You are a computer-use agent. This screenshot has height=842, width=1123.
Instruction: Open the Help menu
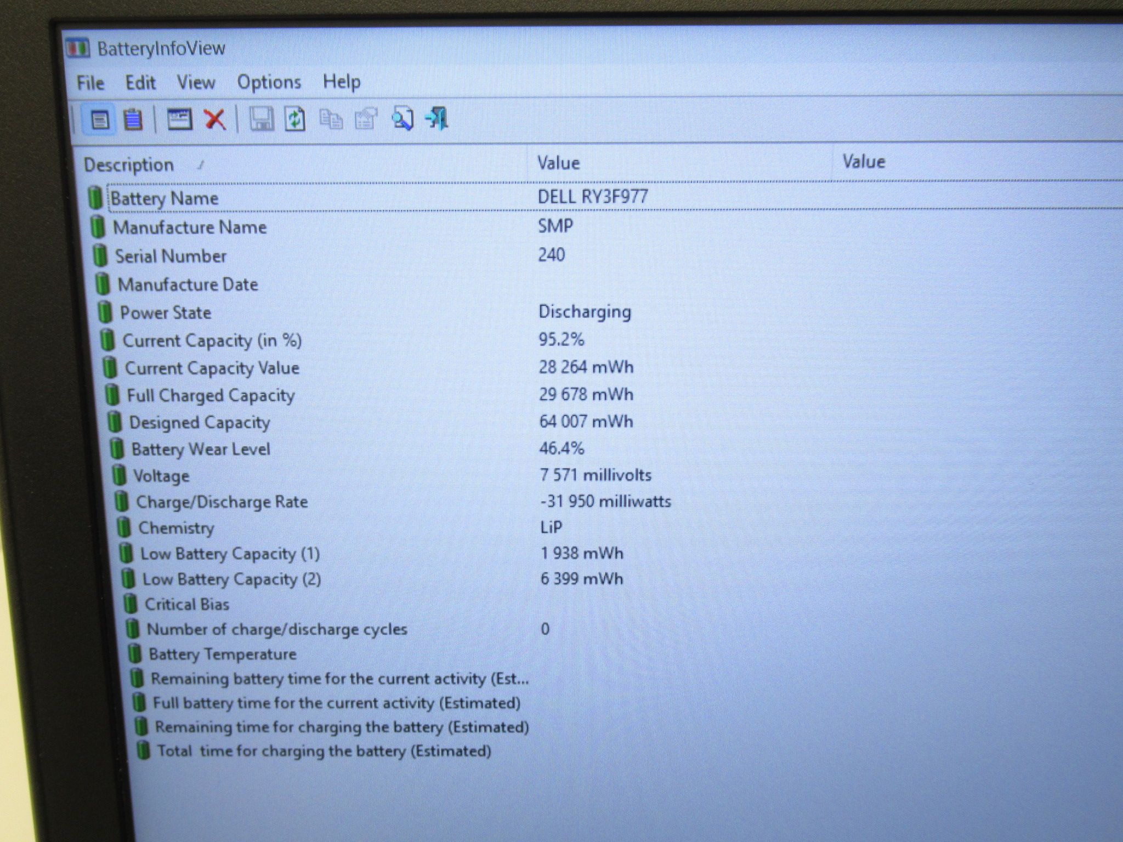coord(342,82)
